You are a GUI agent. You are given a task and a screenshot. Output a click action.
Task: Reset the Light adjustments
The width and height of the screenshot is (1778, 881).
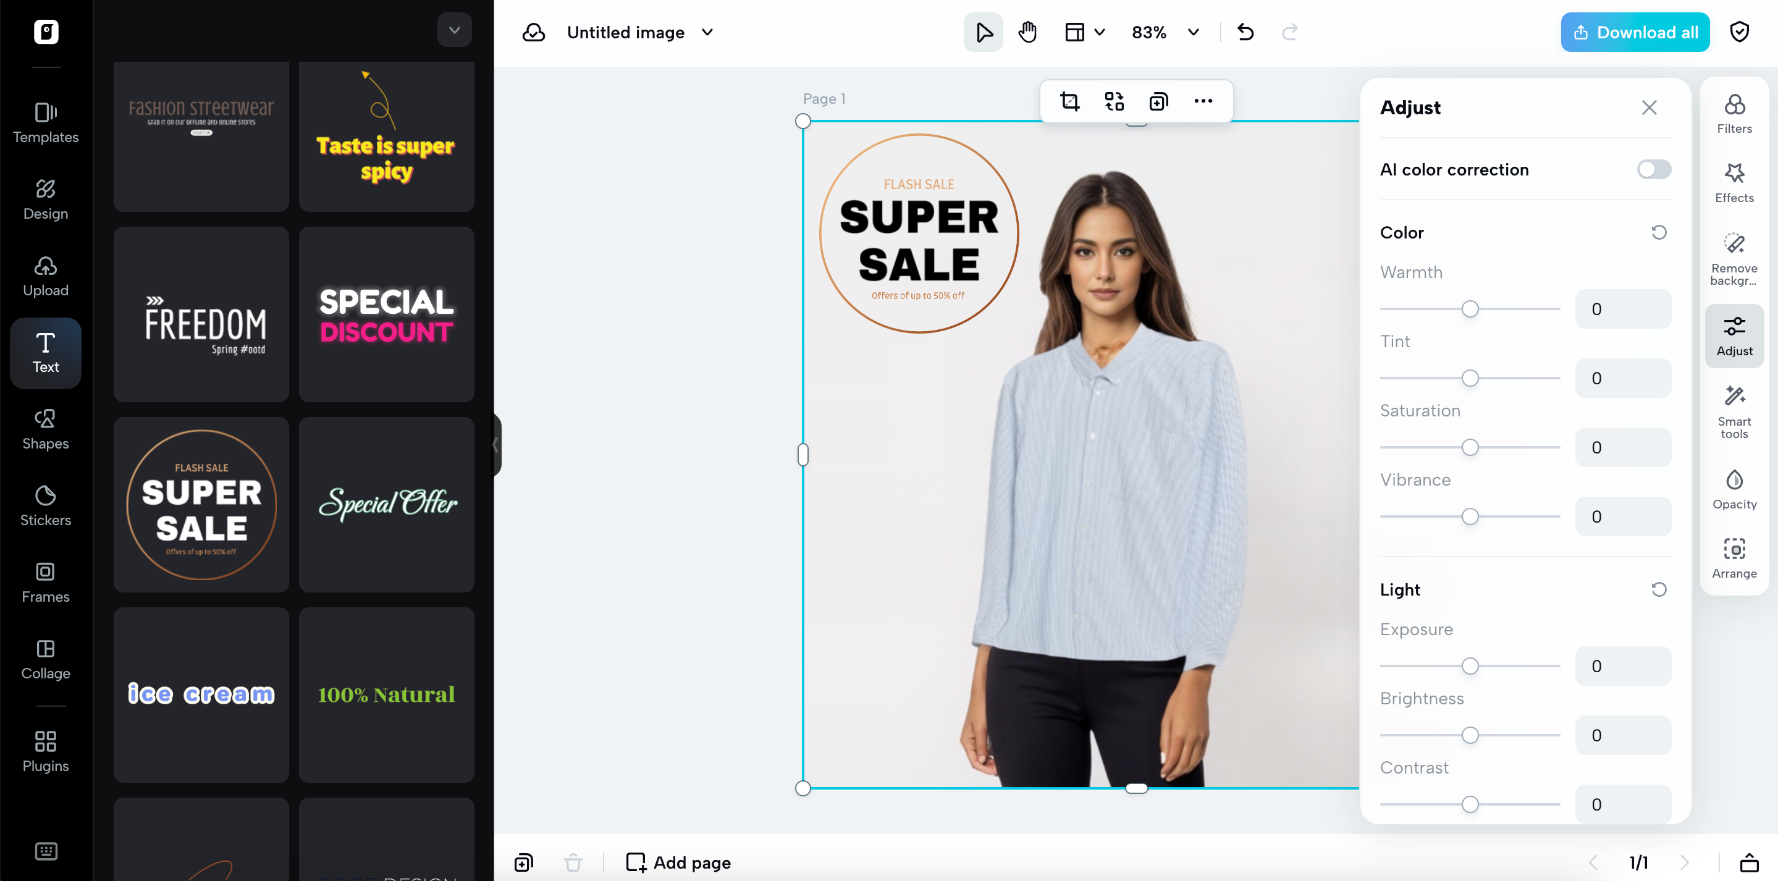click(1659, 589)
